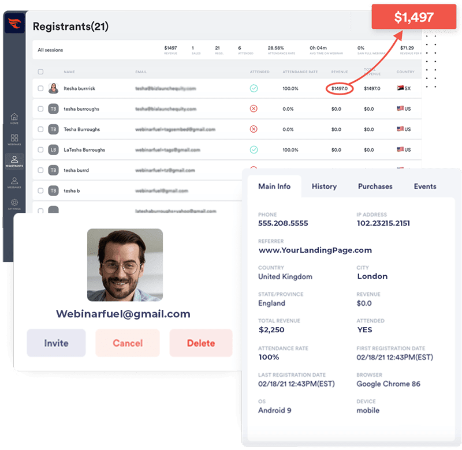
Task: Click the registrant profile photo
Action: [125, 265]
